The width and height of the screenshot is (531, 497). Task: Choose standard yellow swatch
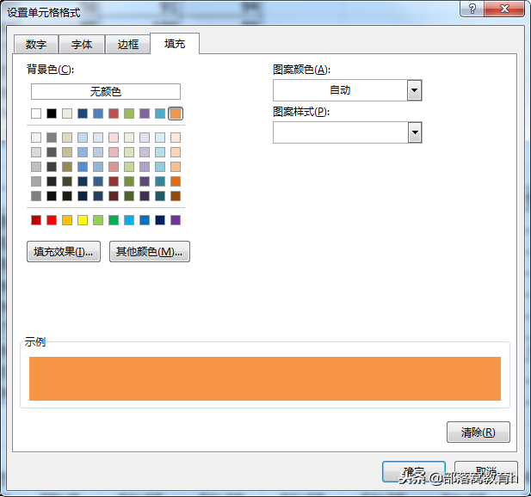pyautogui.click(x=83, y=220)
